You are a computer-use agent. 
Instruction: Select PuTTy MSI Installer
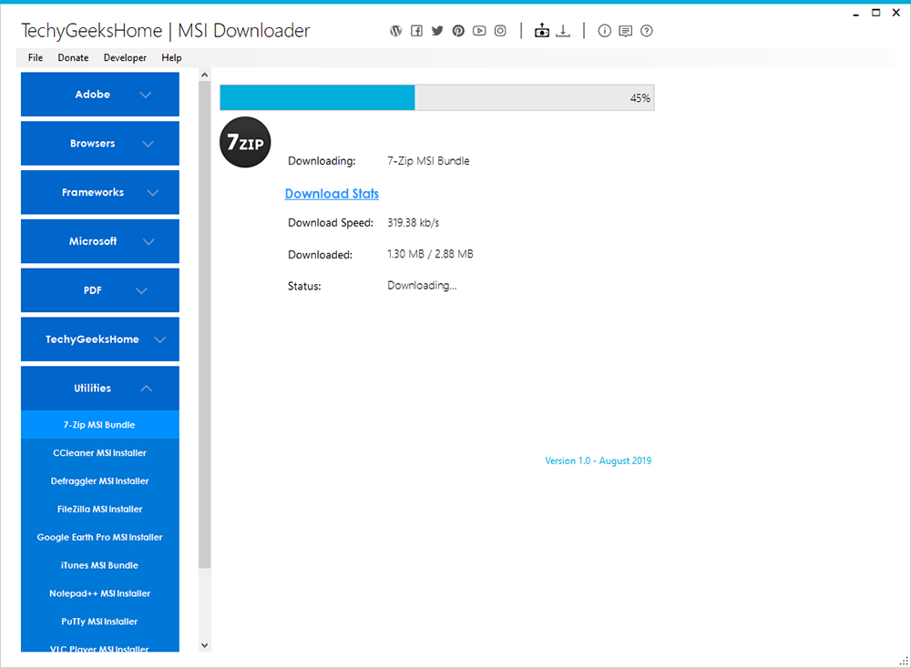(100, 622)
